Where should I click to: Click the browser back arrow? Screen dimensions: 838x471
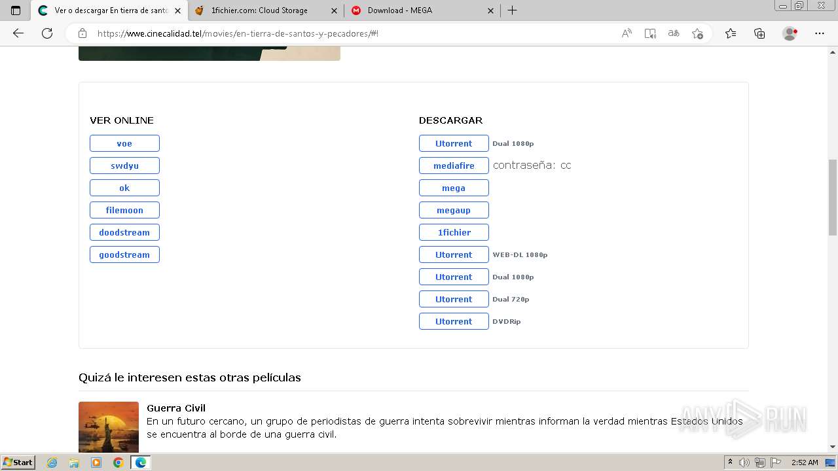point(18,33)
